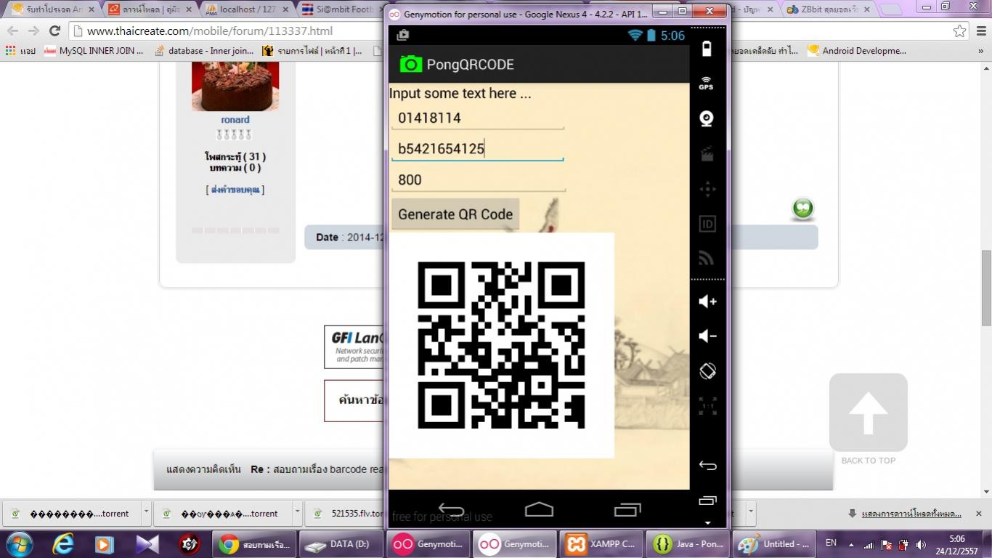Click the Genymotion pixel-perfect 1:1 icon

click(707, 405)
